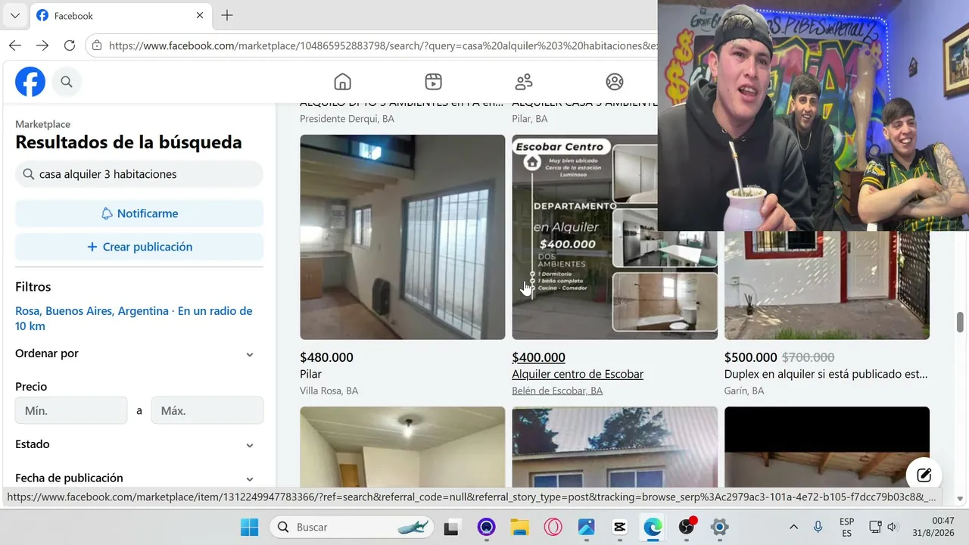The width and height of the screenshot is (969, 545).
Task: Change the location filter Rosa, Buenos Aires
Action: [134, 319]
